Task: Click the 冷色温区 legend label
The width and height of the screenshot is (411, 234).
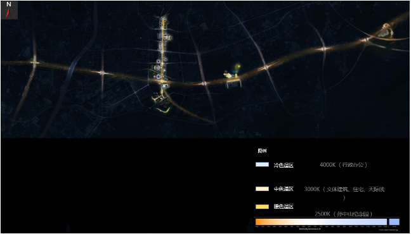Action: [x=284, y=165]
